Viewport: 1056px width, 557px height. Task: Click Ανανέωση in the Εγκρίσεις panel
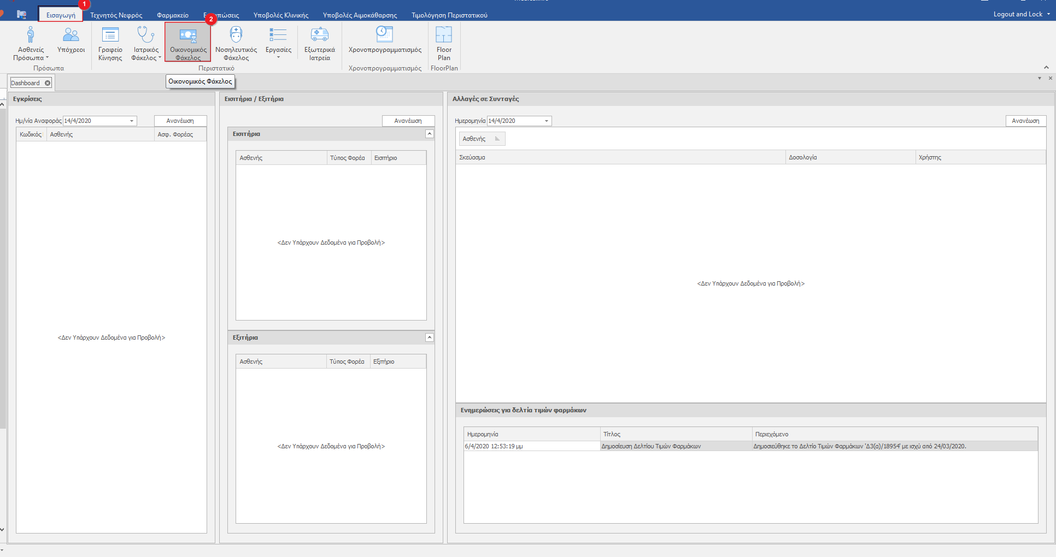(x=180, y=121)
